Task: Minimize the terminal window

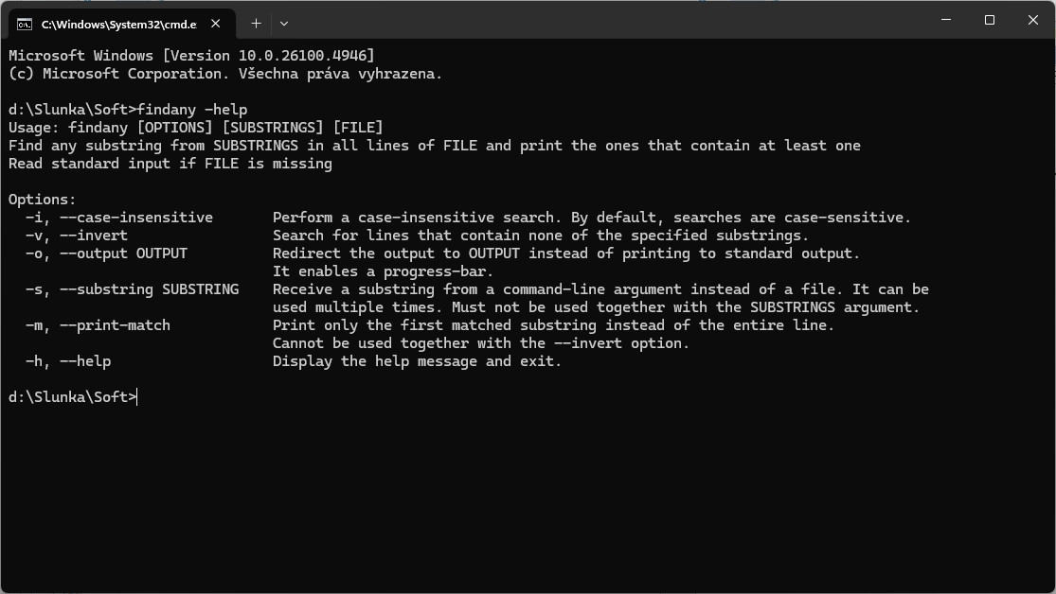Action: pos(946,20)
